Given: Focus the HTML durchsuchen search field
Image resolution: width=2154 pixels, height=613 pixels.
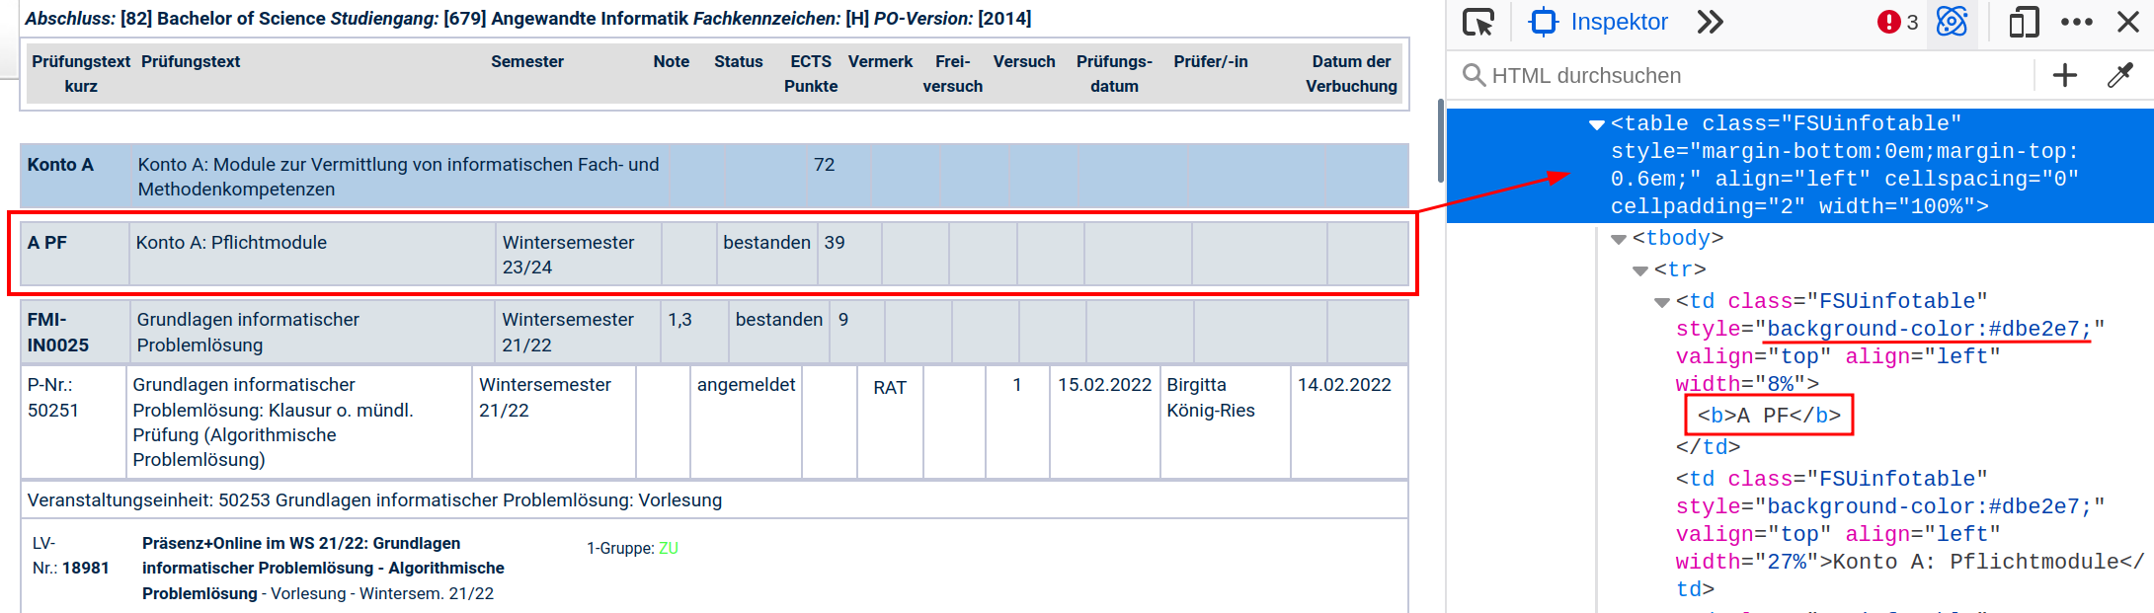Looking at the screenshot, I should pyautogui.click(x=1743, y=75).
